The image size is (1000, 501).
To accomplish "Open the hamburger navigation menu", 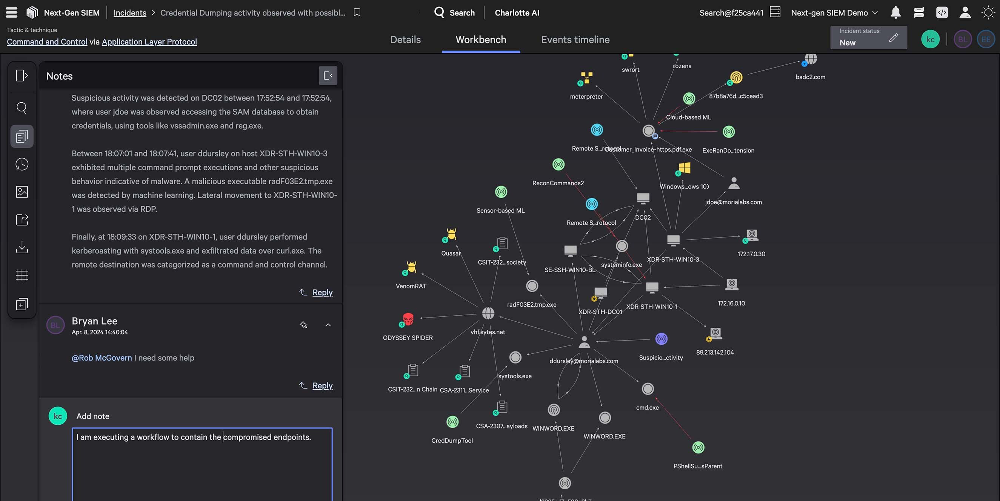I will click(x=11, y=12).
